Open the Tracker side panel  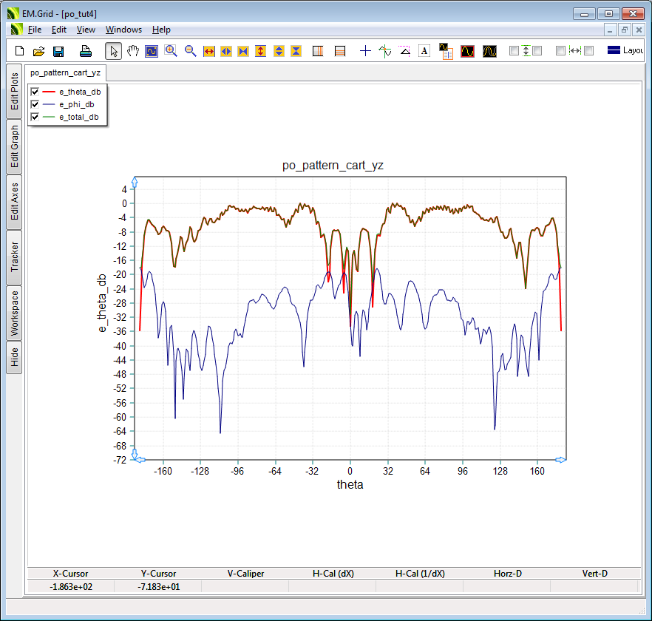point(15,257)
